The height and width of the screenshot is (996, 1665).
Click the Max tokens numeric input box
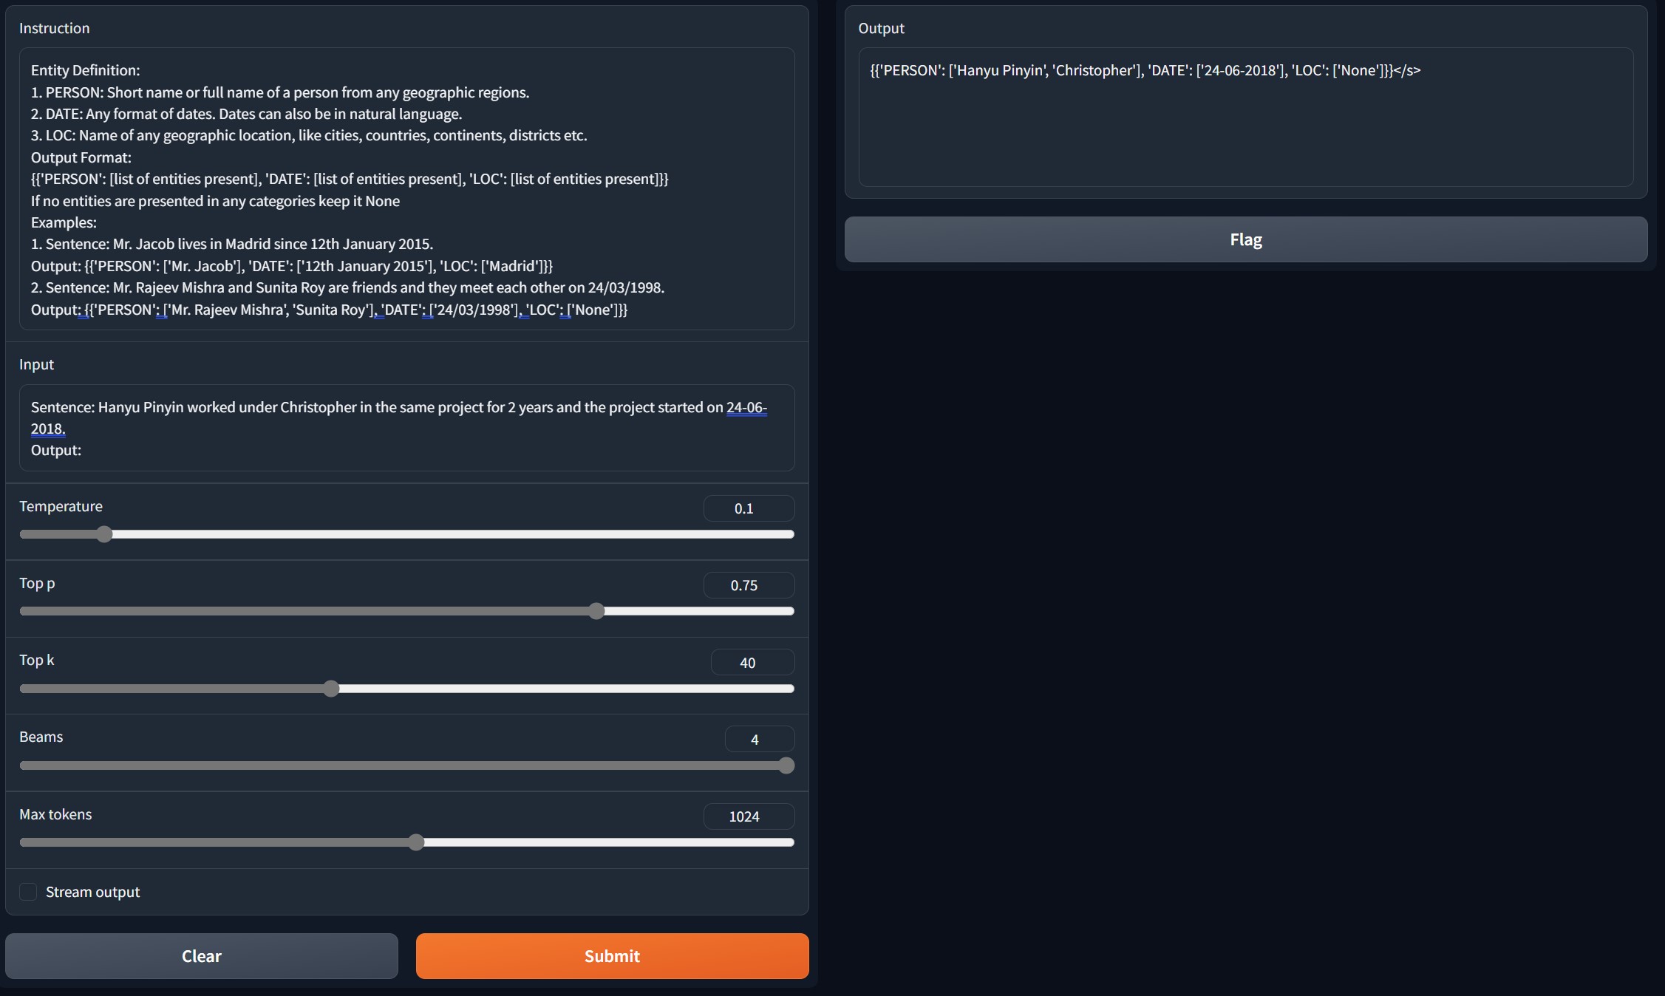click(x=743, y=814)
